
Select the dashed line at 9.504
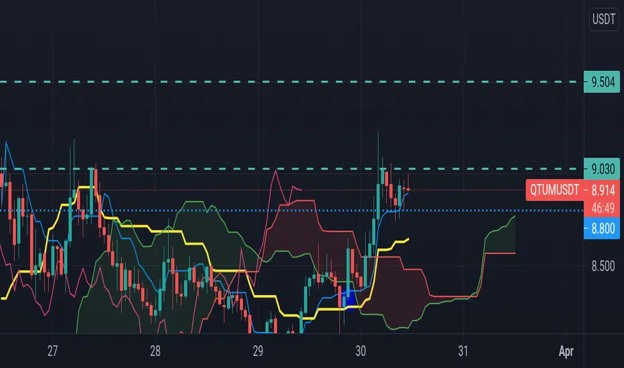tap(292, 82)
